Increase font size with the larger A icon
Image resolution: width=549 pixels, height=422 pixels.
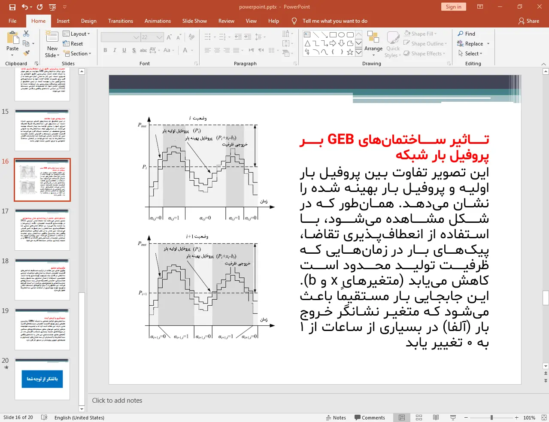click(169, 37)
